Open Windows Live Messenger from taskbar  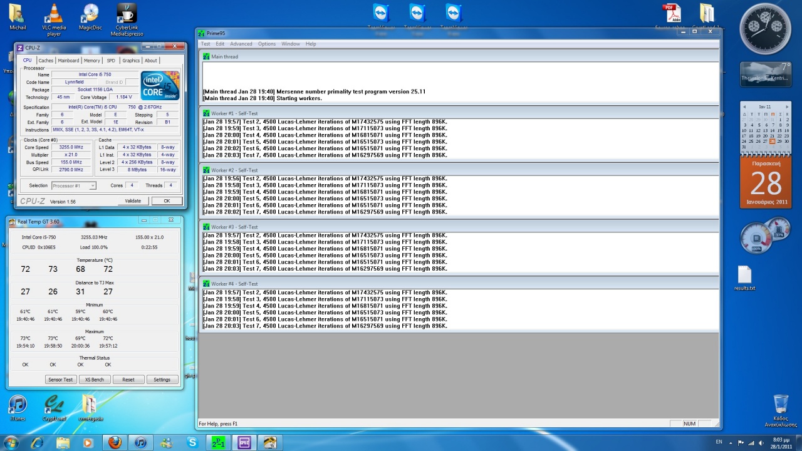coord(167,443)
